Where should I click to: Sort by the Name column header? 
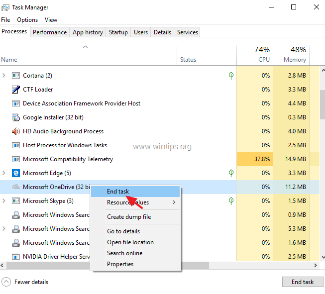88,55
